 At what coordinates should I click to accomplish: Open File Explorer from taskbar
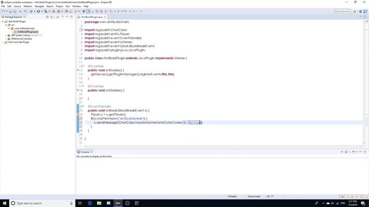pos(99,203)
